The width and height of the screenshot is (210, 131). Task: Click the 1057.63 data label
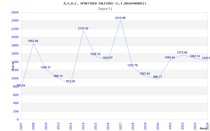pyautogui.click(x=145, y=74)
